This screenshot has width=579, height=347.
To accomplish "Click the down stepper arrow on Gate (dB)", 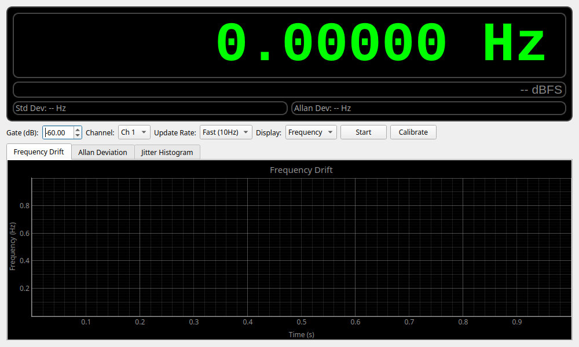I will 77,135.
